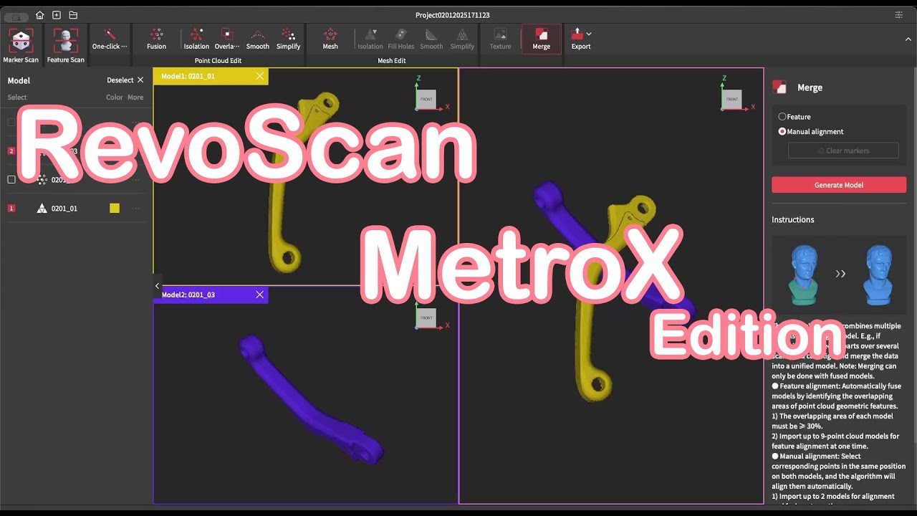
Task: Simplify the mesh in Mesh Edit
Action: (x=462, y=39)
